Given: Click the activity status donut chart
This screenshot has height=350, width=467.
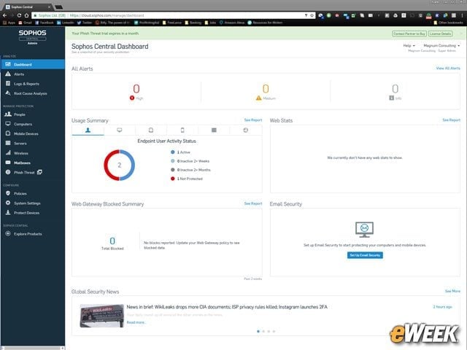Looking at the screenshot, I should (x=120, y=166).
